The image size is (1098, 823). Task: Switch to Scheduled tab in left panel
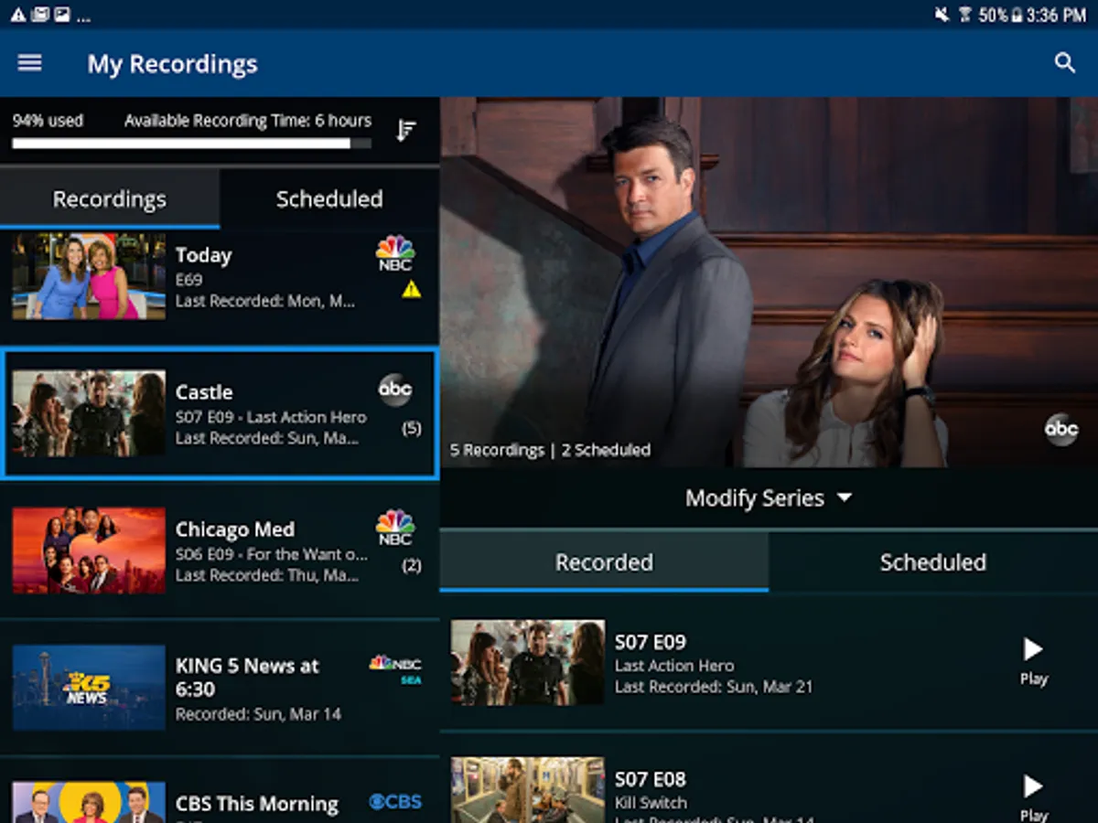329,198
